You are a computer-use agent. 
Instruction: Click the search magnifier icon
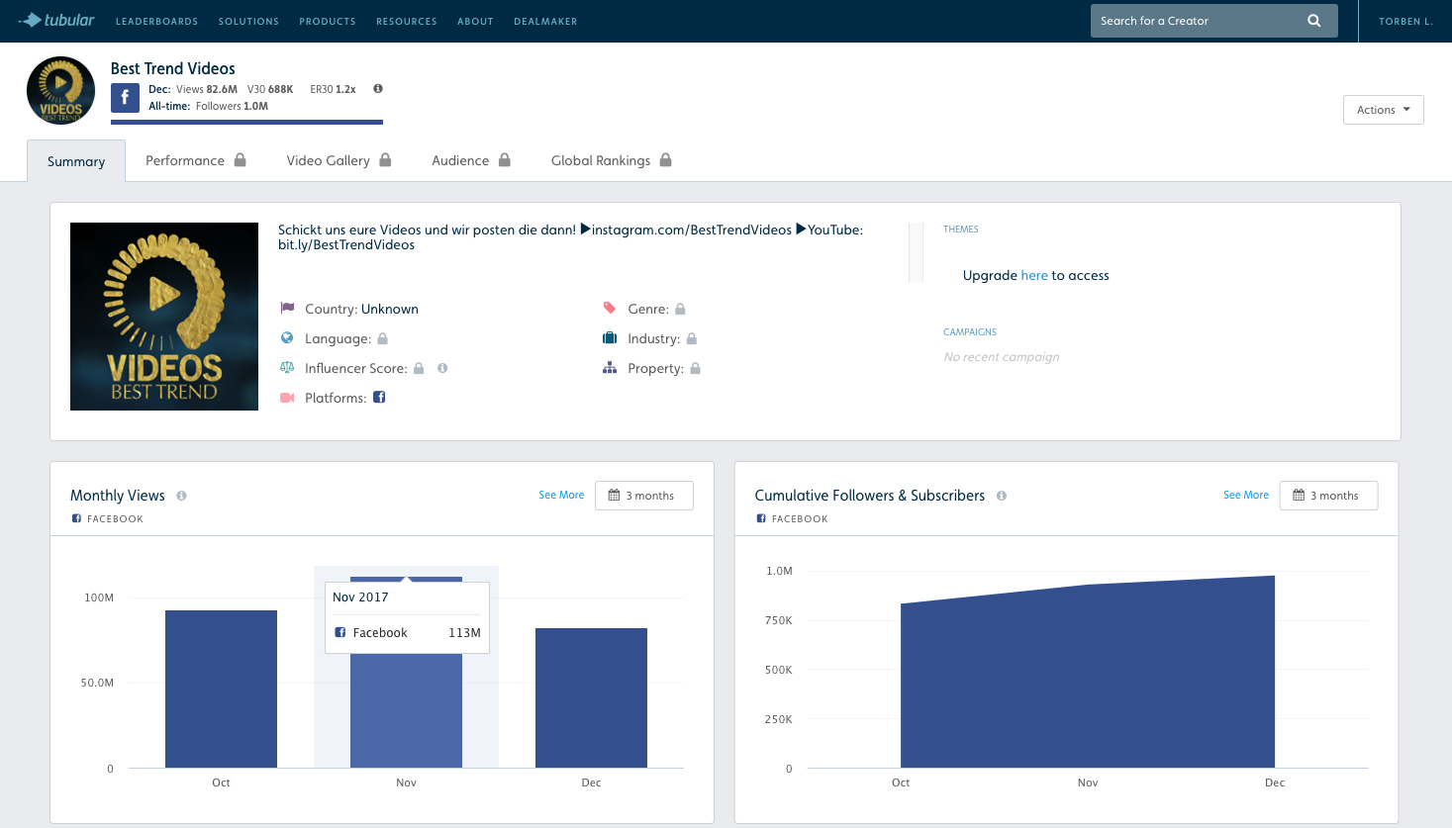(x=1313, y=21)
